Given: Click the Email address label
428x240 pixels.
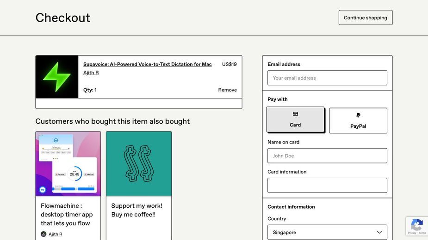Looking at the screenshot, I should click(x=284, y=64).
